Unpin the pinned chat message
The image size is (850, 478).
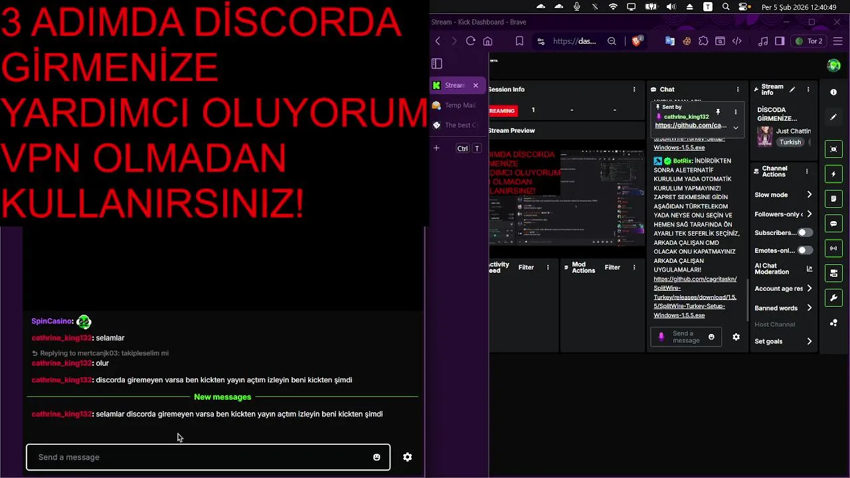coord(718,112)
